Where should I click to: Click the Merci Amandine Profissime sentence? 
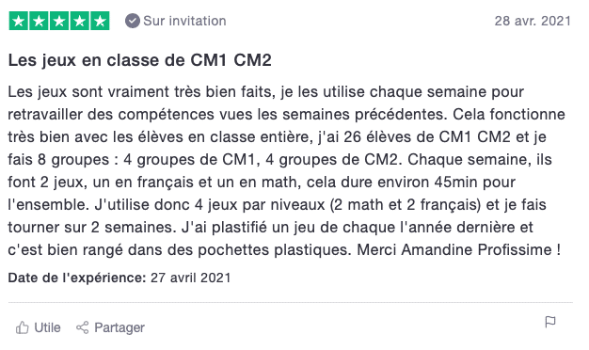(x=458, y=249)
